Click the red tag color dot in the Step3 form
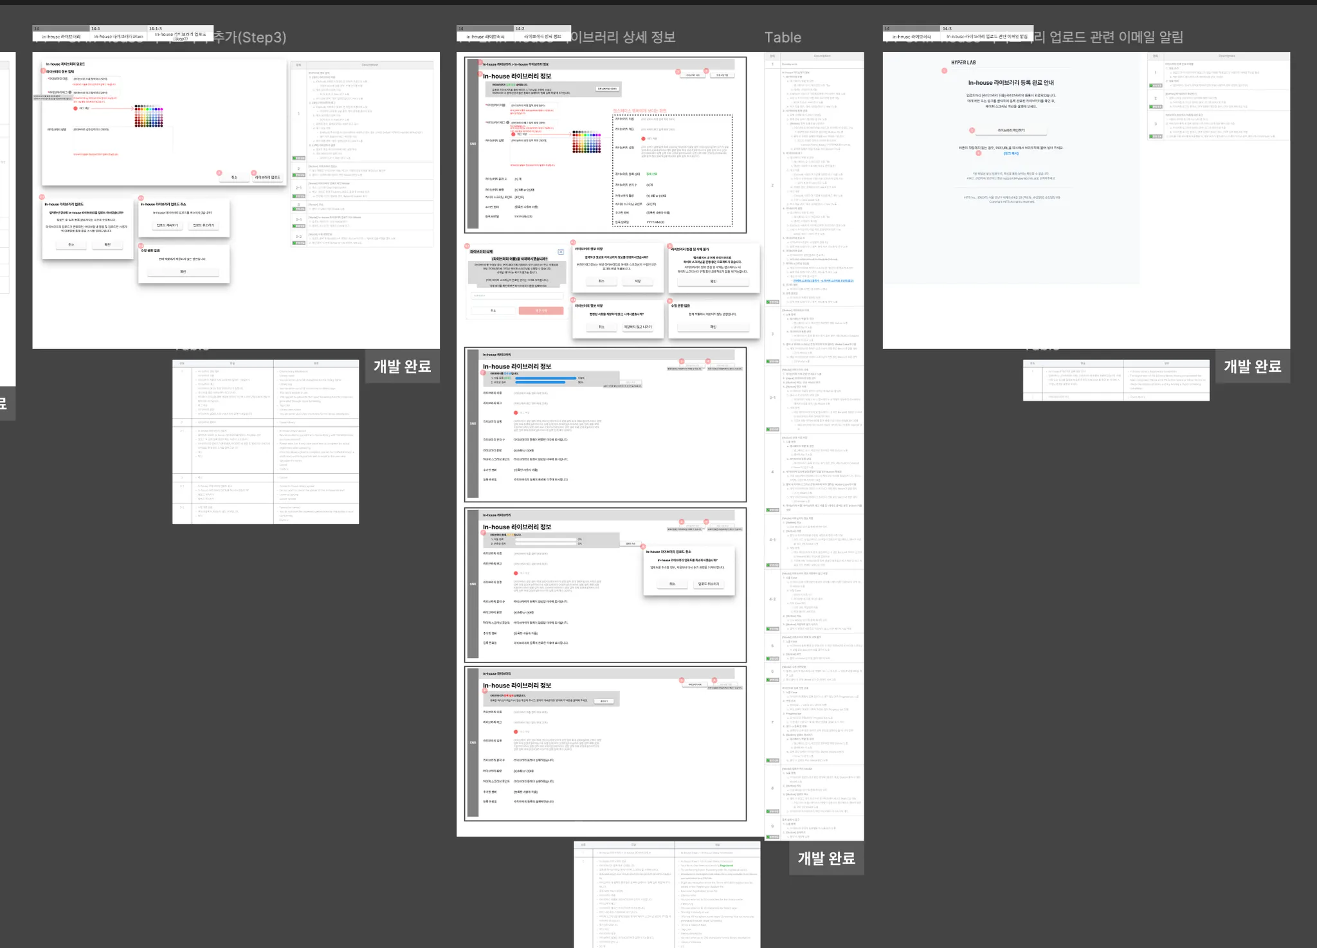 pos(75,108)
